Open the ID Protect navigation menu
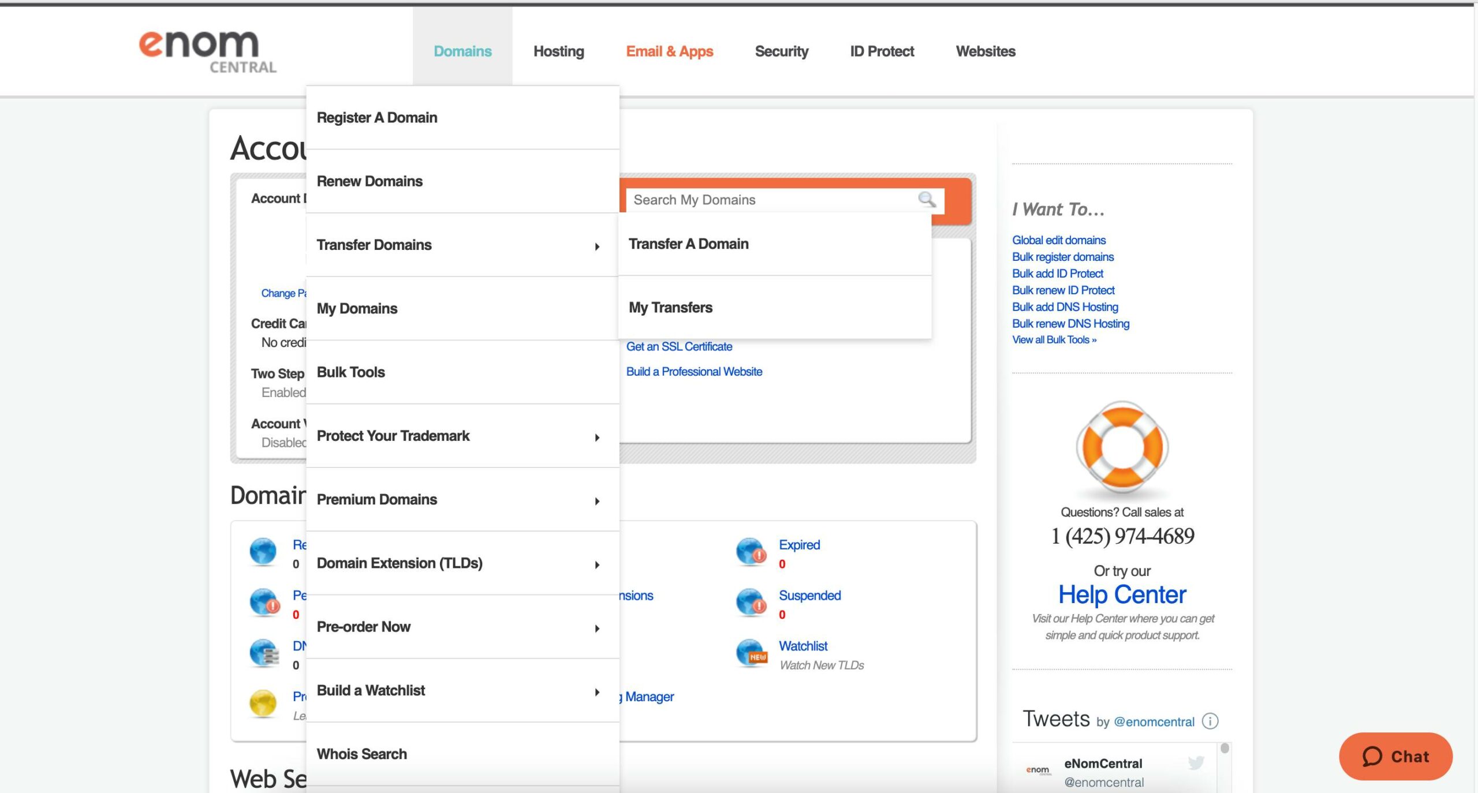Viewport: 1478px width, 793px height. (882, 51)
